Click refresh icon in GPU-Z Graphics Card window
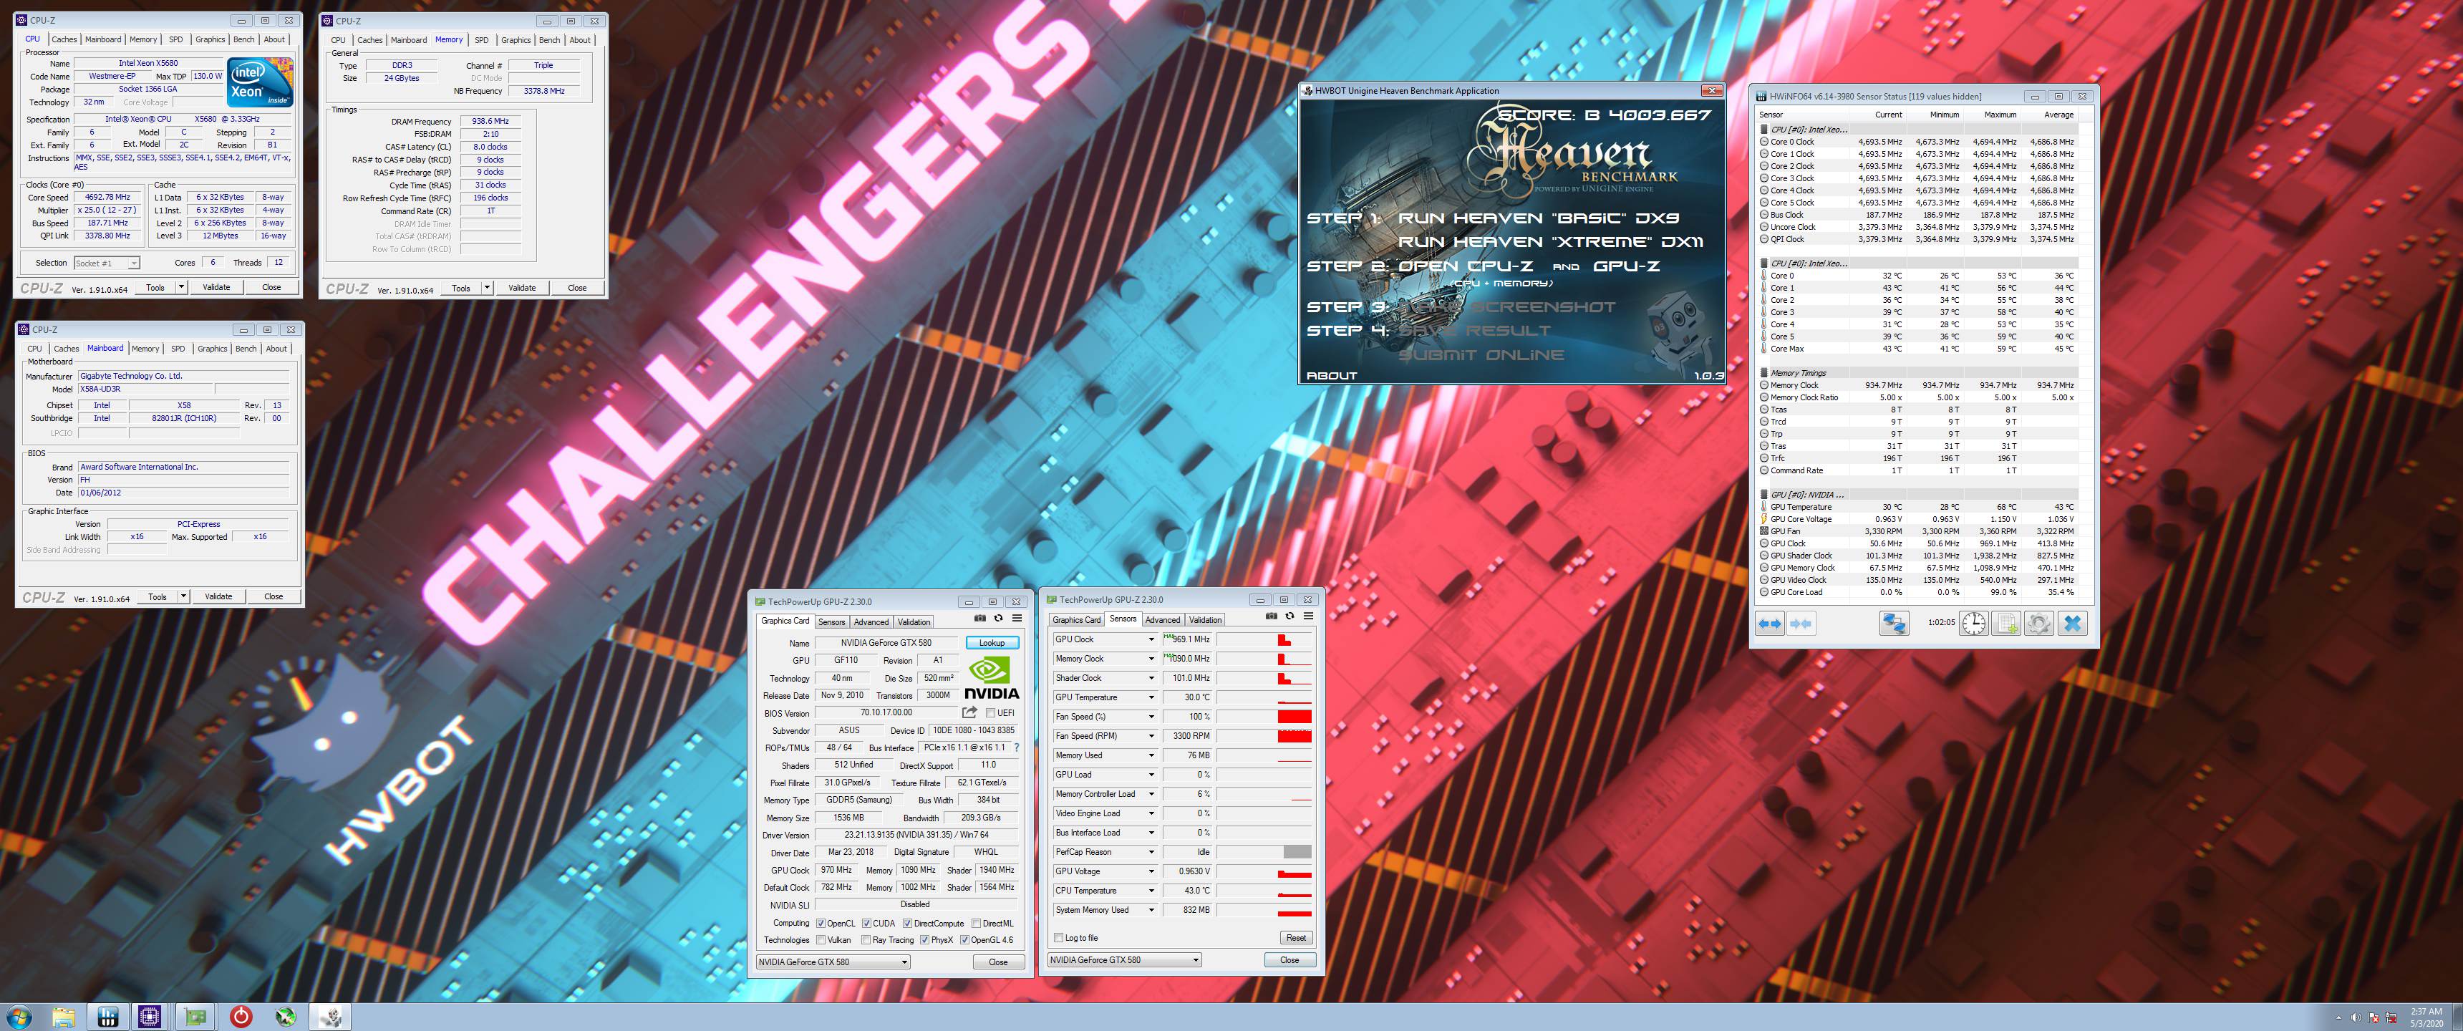Screen dimensions: 2463x1031 click(998, 619)
